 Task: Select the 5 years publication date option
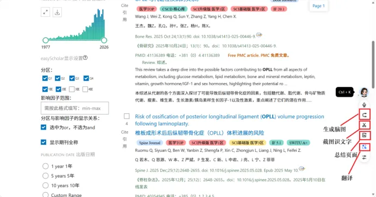45,176
